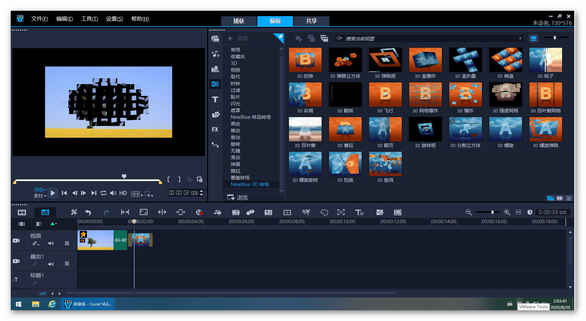Increase timecode using the up stepper arrow
This screenshot has width=586, height=321.
click(201, 191)
